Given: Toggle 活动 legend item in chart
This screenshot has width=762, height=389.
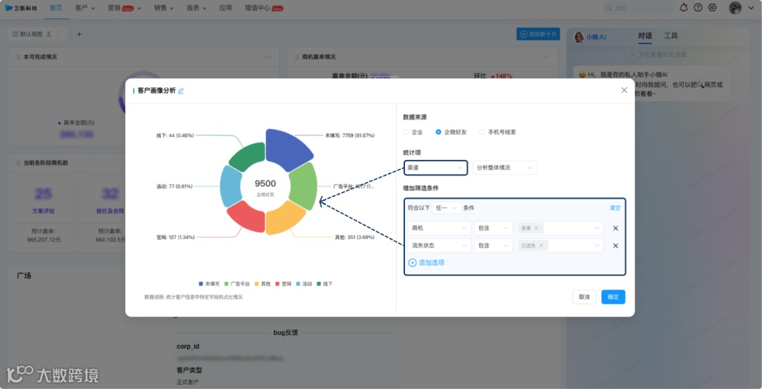Looking at the screenshot, I should coord(304,283).
